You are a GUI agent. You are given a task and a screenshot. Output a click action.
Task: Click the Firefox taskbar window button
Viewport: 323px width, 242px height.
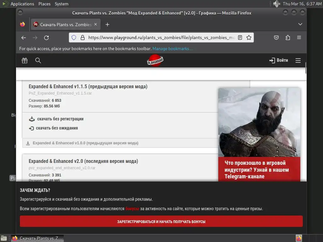(37, 238)
